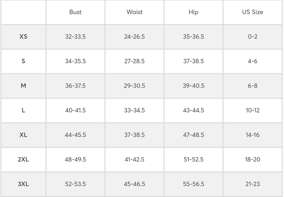The width and height of the screenshot is (284, 197).
Task: Click the XL bust value 44-45.5
Action: click(75, 135)
